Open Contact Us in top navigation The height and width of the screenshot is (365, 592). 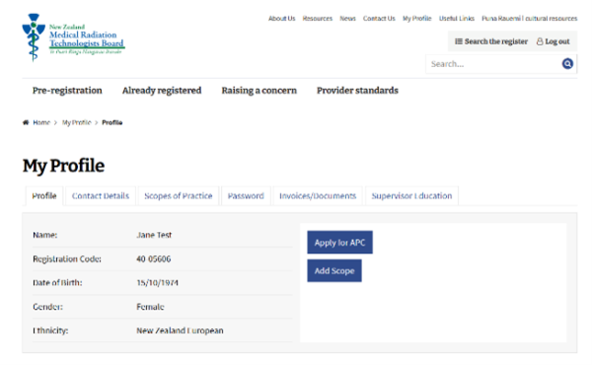(x=379, y=18)
